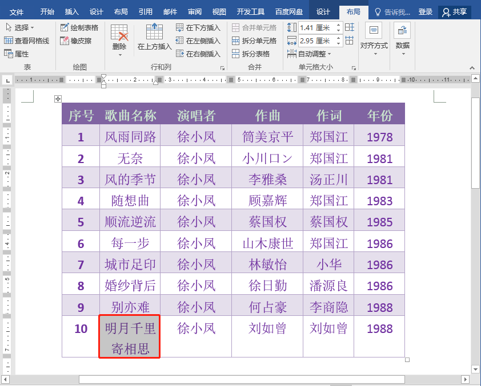Open the 数据 data dropdown
Viewport: 481px width, 386px height.
point(403,39)
